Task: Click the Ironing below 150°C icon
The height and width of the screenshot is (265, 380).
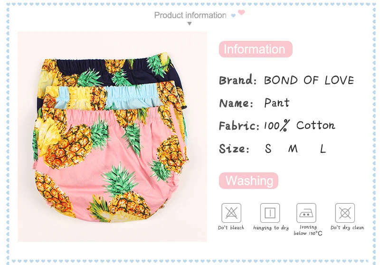Action: [x=306, y=213]
